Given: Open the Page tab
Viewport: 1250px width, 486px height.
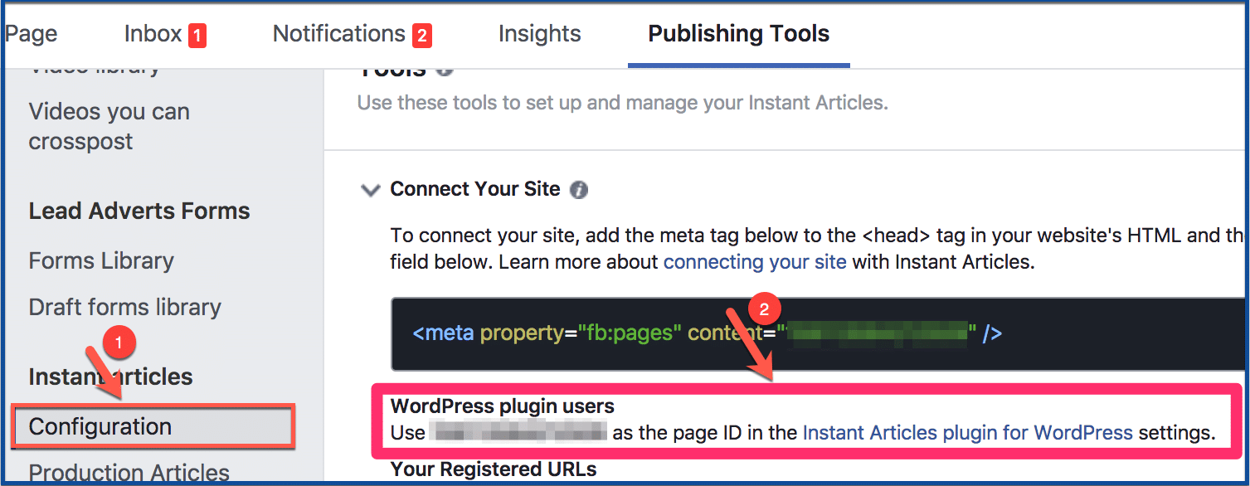Looking at the screenshot, I should [31, 34].
